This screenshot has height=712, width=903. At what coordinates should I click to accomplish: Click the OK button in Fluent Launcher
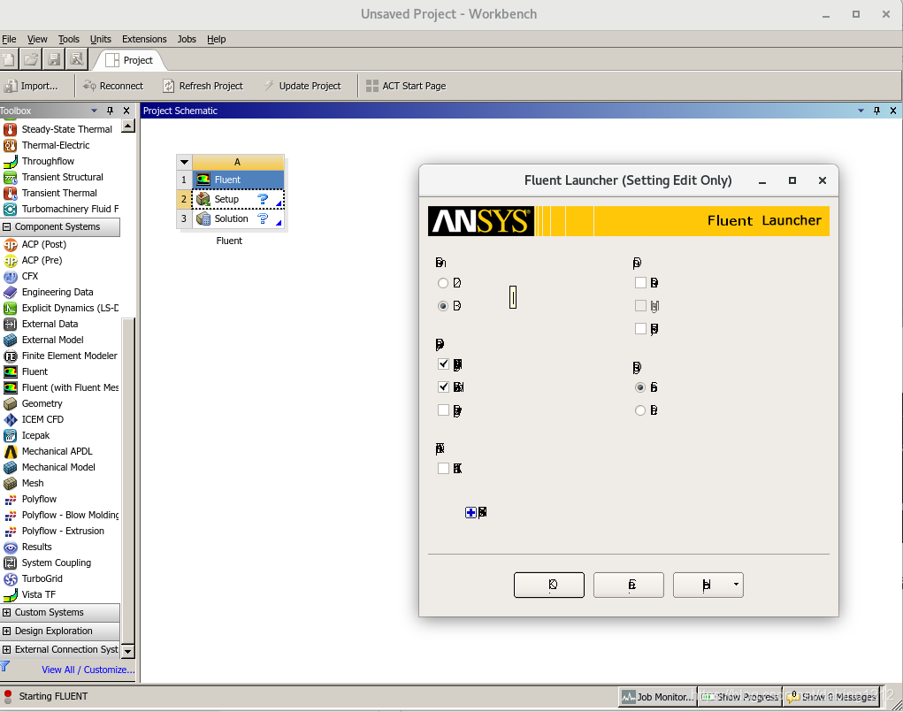coord(548,585)
